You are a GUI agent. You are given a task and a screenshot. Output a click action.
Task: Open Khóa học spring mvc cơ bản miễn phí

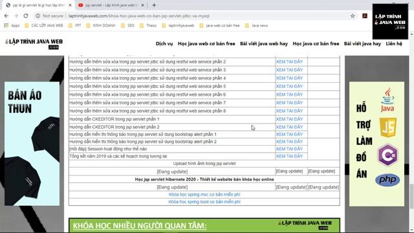point(204,194)
